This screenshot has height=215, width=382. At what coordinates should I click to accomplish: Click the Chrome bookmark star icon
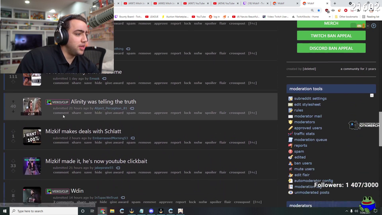tap(319, 10)
